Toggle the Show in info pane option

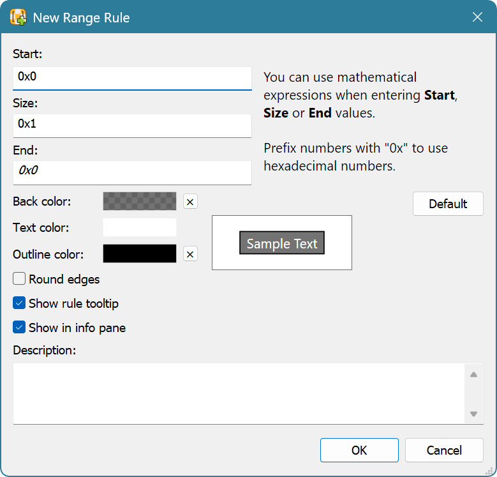coord(19,328)
